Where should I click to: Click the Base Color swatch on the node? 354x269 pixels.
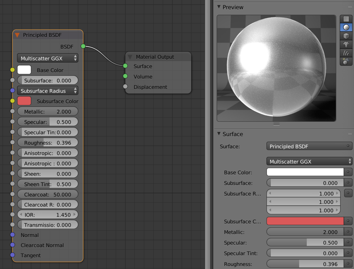(x=24, y=70)
